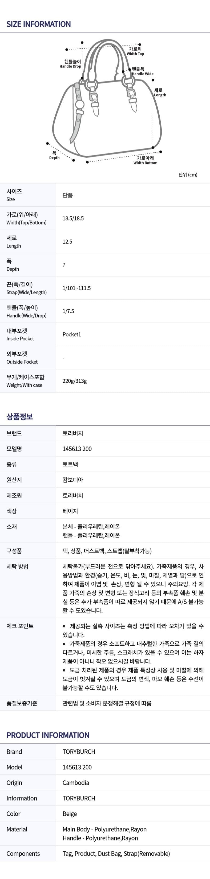This screenshot has width=210, height=879.
Task: Click the 단위 (cm) unit note
Action: 188,175
